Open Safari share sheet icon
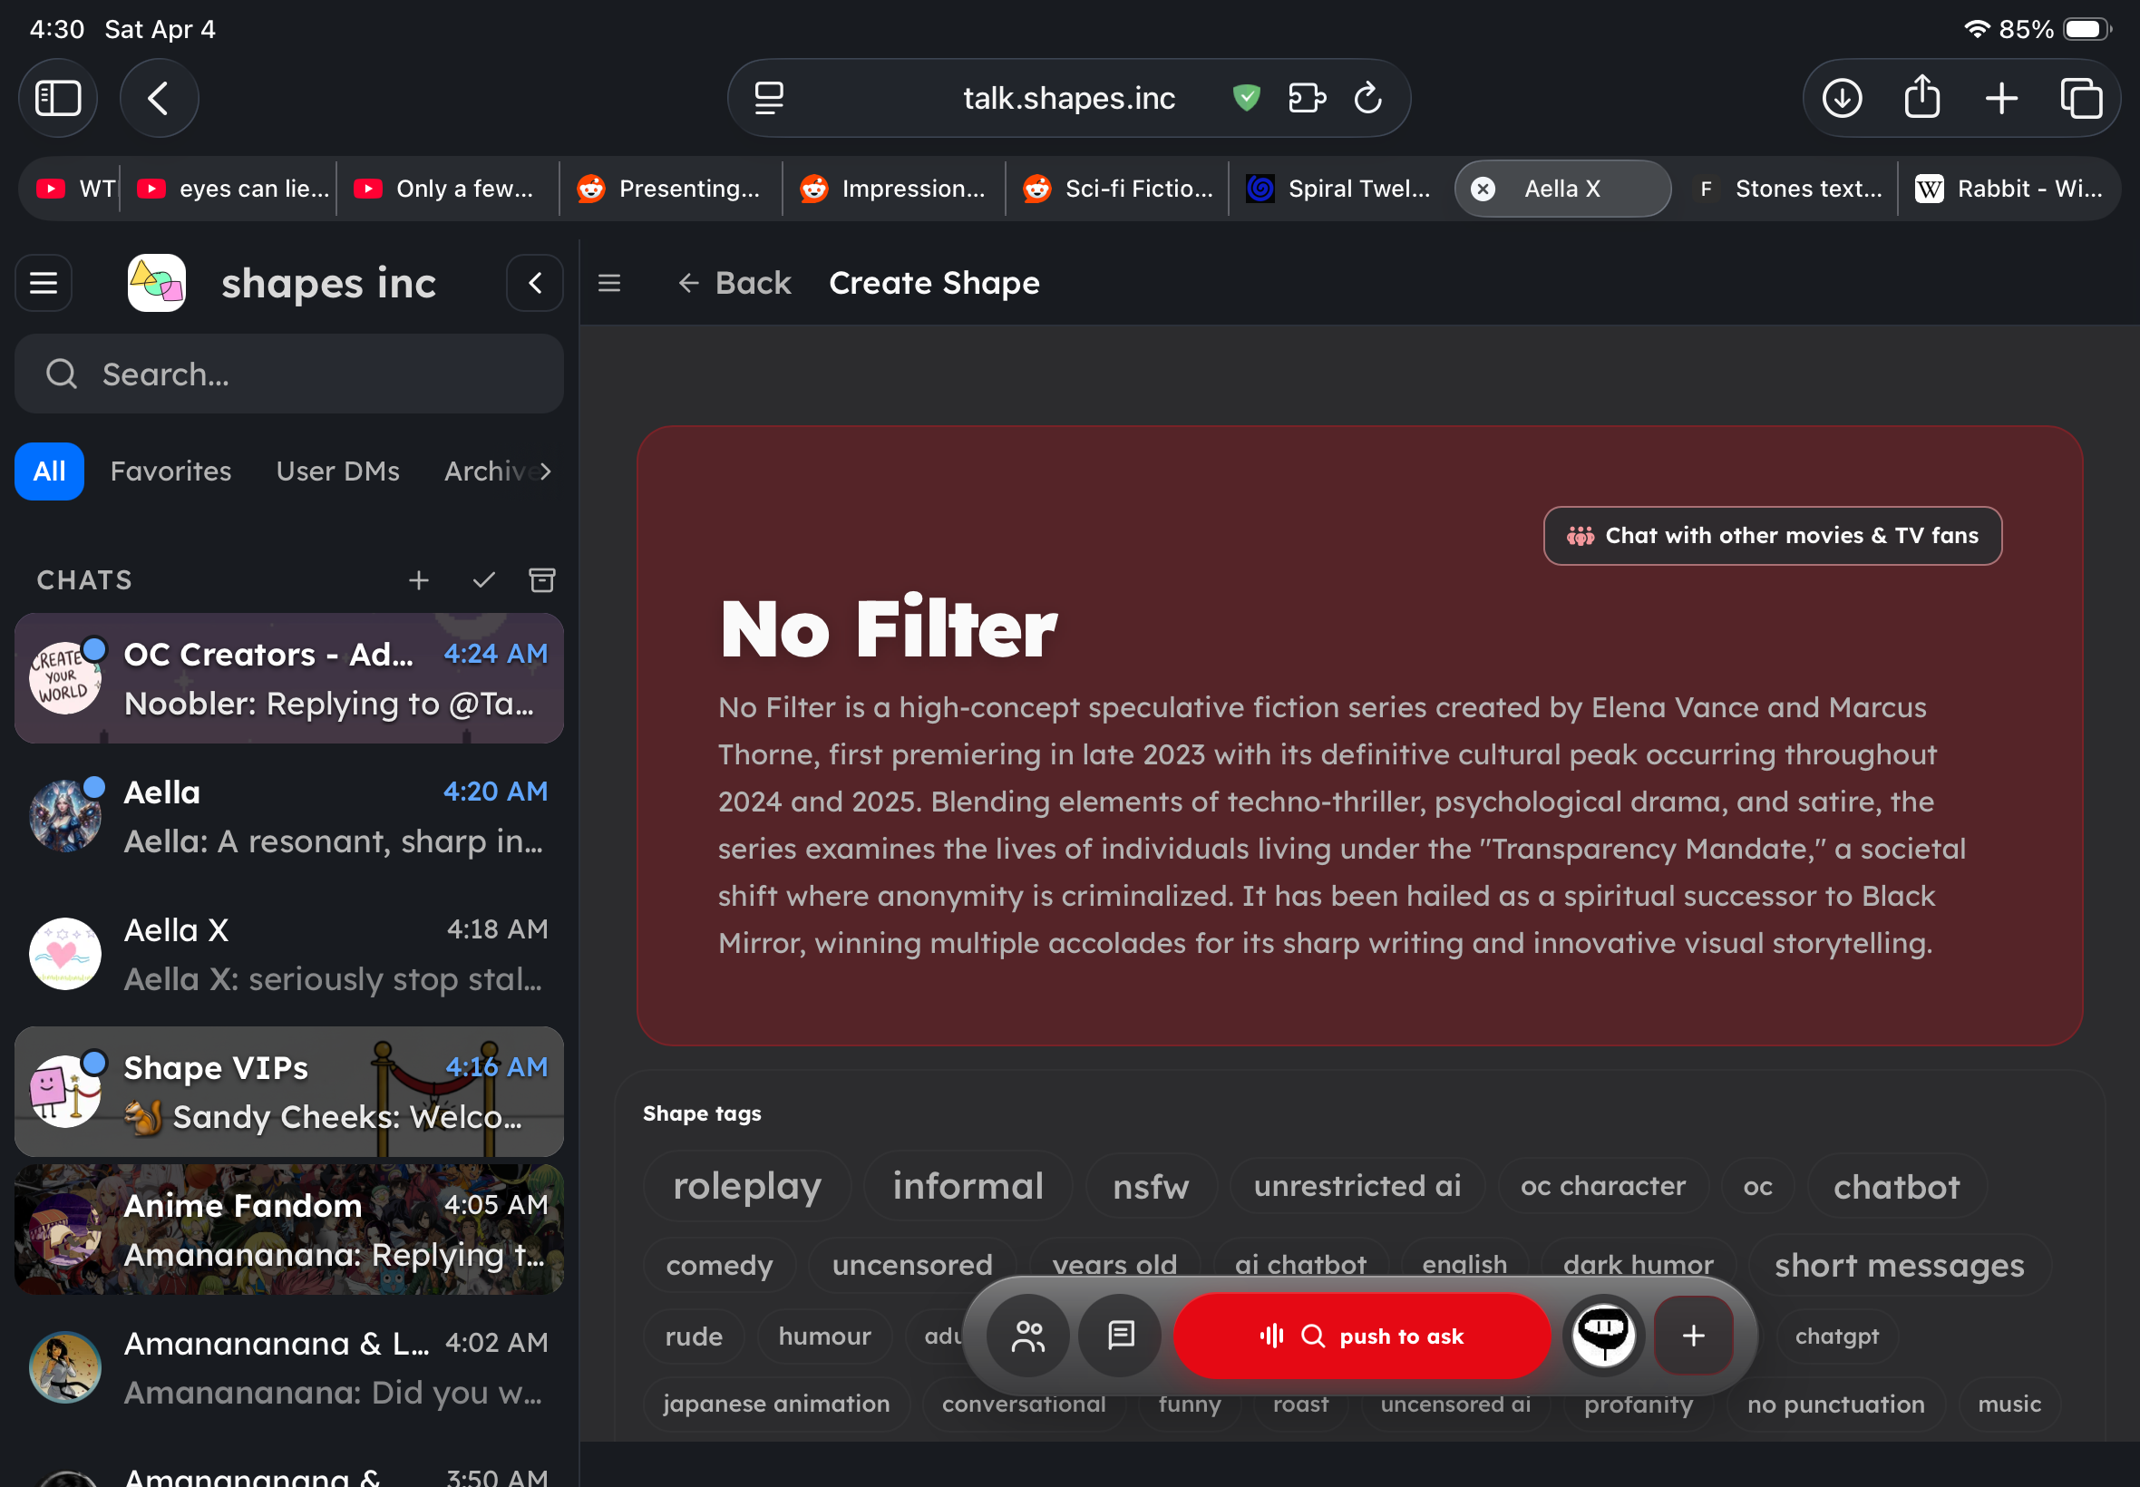The height and width of the screenshot is (1487, 2140). (x=1921, y=98)
